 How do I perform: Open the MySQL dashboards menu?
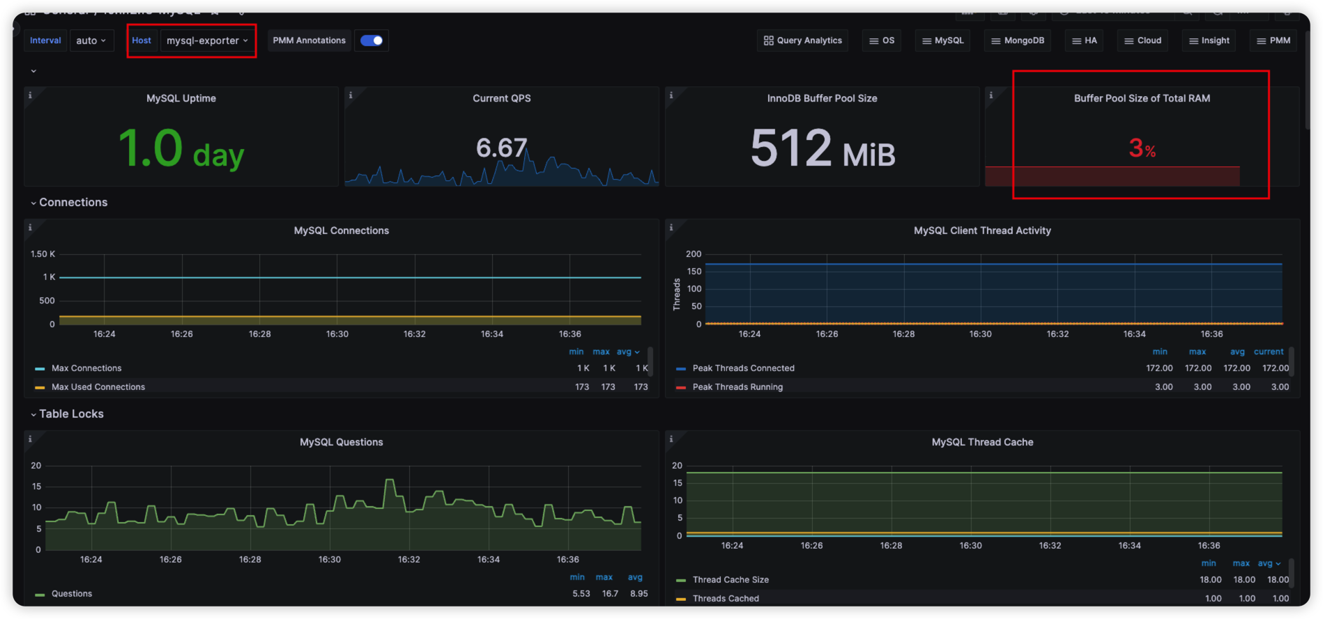click(x=943, y=40)
